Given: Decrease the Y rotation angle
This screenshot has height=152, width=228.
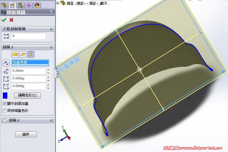Looking at the screenshot, I should coord(48,88).
